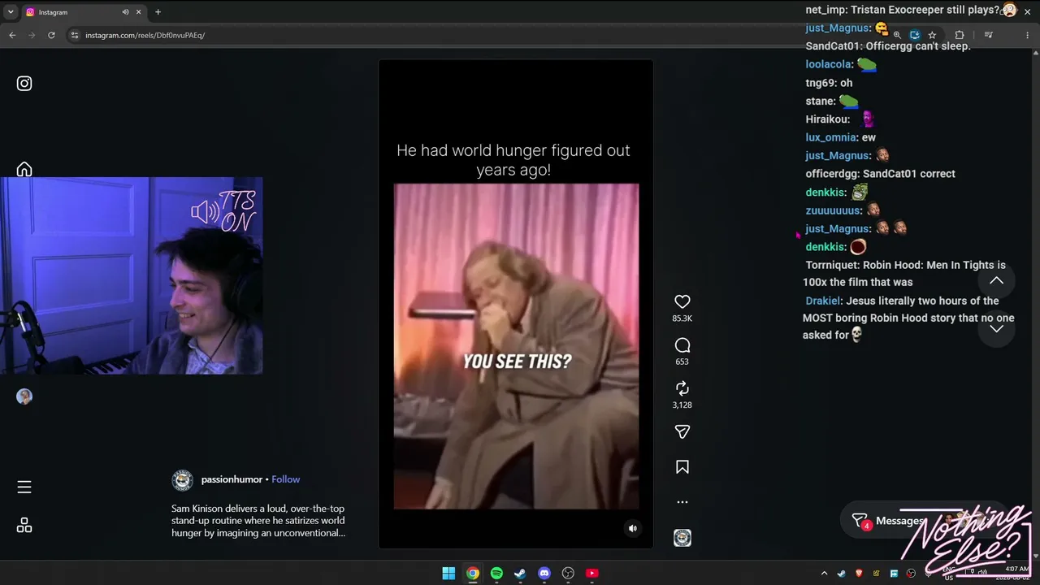1040x585 pixels.
Task: Like the reel with heart icon
Action: tap(682, 301)
